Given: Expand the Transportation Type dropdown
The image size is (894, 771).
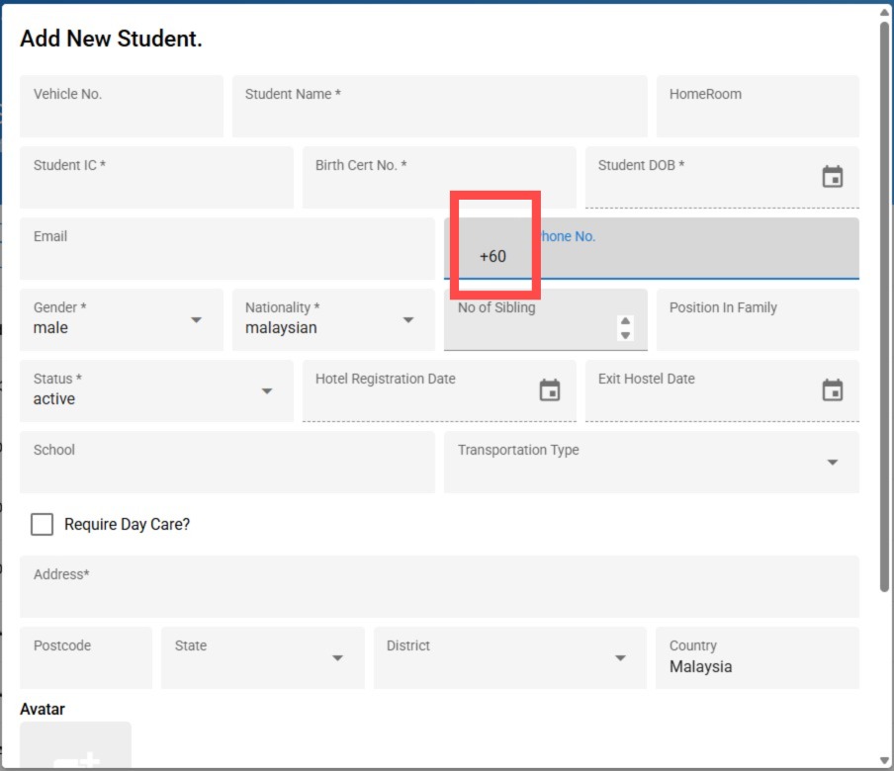Looking at the screenshot, I should tap(832, 463).
